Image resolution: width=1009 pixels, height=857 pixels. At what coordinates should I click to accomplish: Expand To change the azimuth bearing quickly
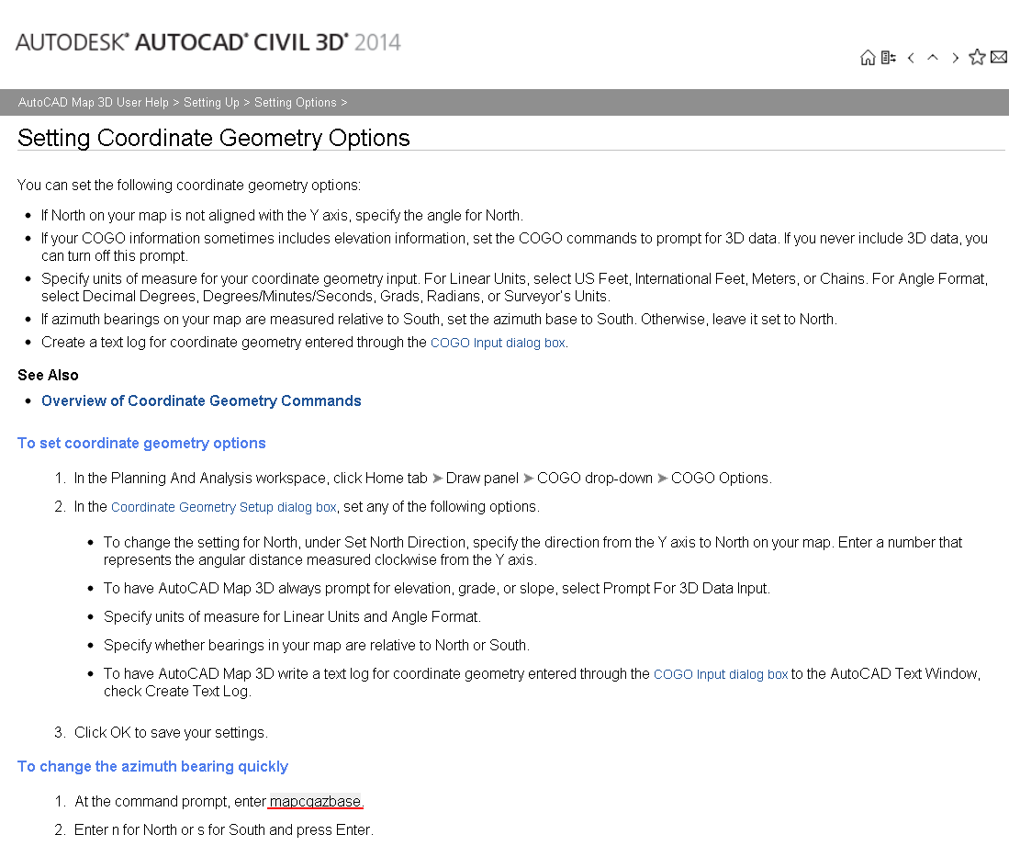point(152,766)
